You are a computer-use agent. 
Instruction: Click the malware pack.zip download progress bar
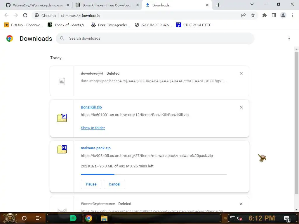154,174
